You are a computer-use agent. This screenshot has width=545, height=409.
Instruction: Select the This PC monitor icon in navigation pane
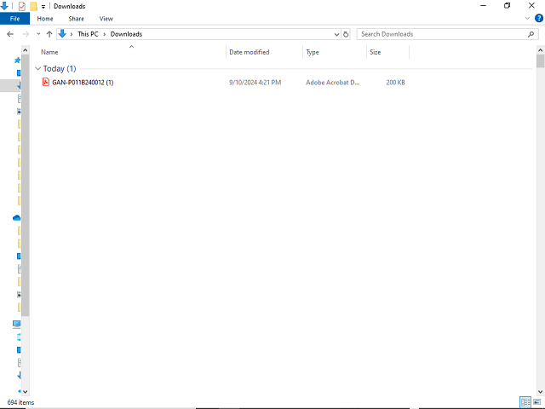[16, 324]
